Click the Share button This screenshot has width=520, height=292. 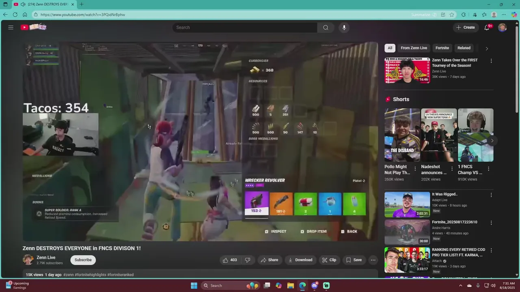(x=270, y=260)
